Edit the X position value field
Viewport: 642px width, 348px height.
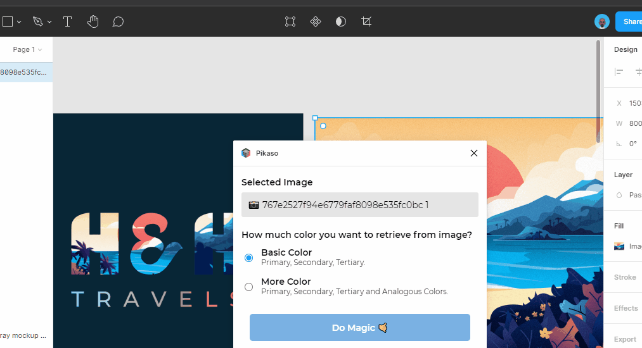[x=634, y=103]
